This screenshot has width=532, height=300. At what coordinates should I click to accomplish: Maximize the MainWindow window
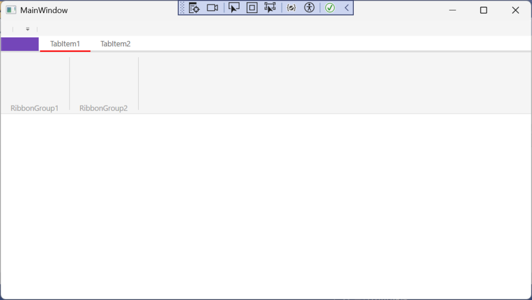tap(484, 10)
